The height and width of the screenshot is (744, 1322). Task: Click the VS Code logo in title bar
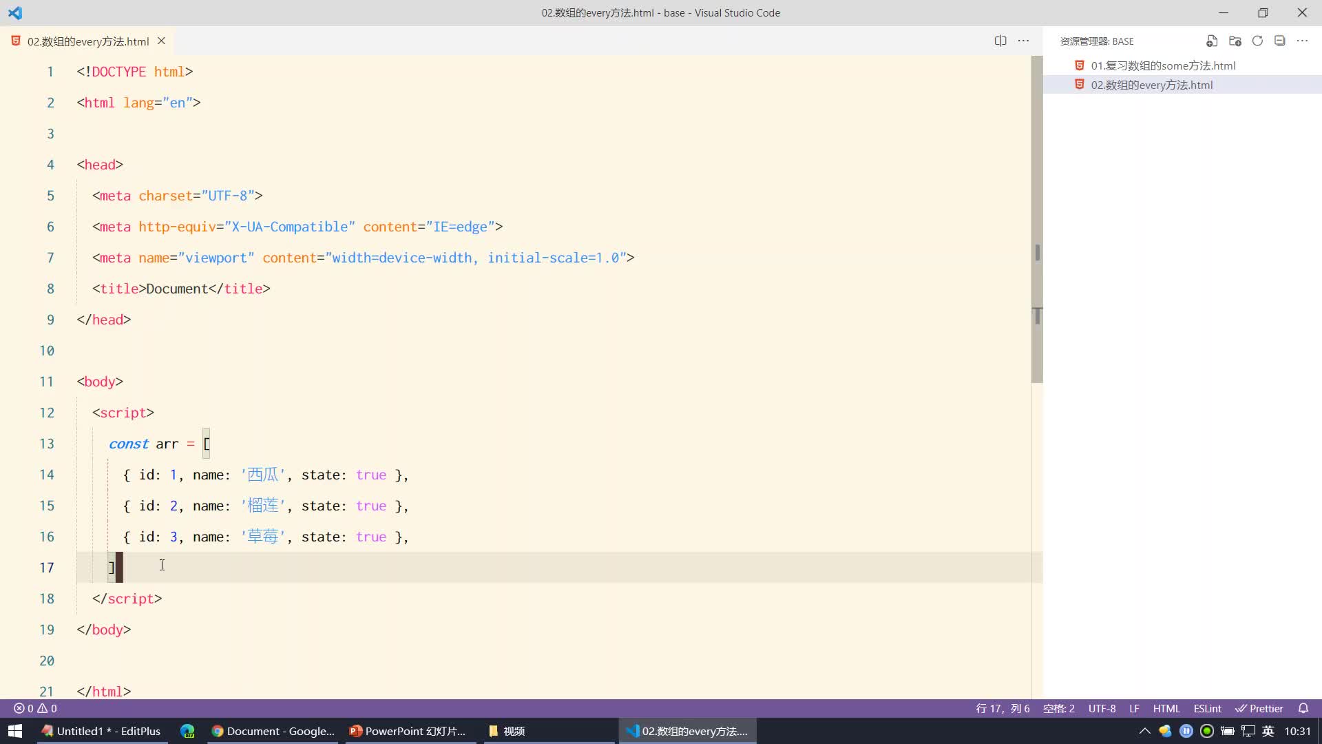click(15, 12)
